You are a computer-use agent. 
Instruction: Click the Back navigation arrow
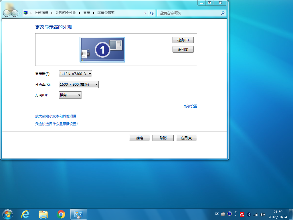[x=7, y=13]
